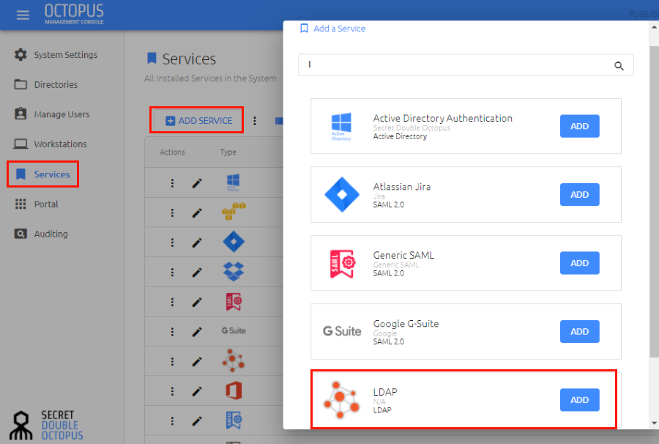Add the Atlassian Jira service
659x444 pixels.
click(x=580, y=195)
